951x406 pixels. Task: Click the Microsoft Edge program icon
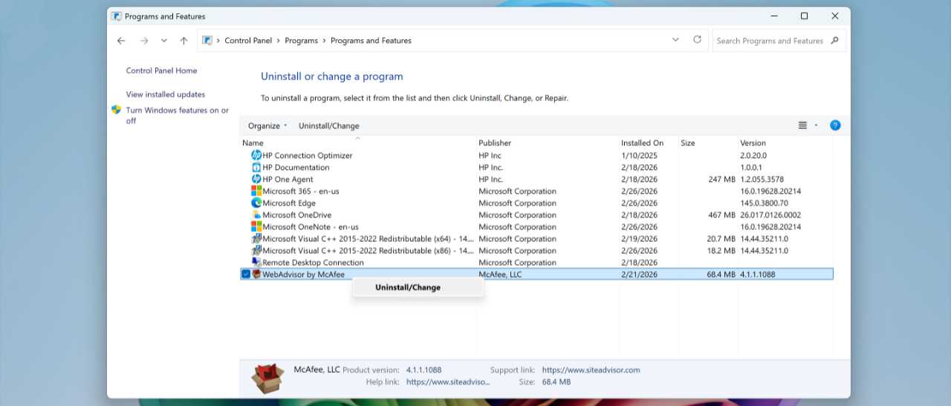pos(256,203)
